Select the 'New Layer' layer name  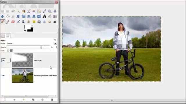pyautogui.click(x=37, y=60)
